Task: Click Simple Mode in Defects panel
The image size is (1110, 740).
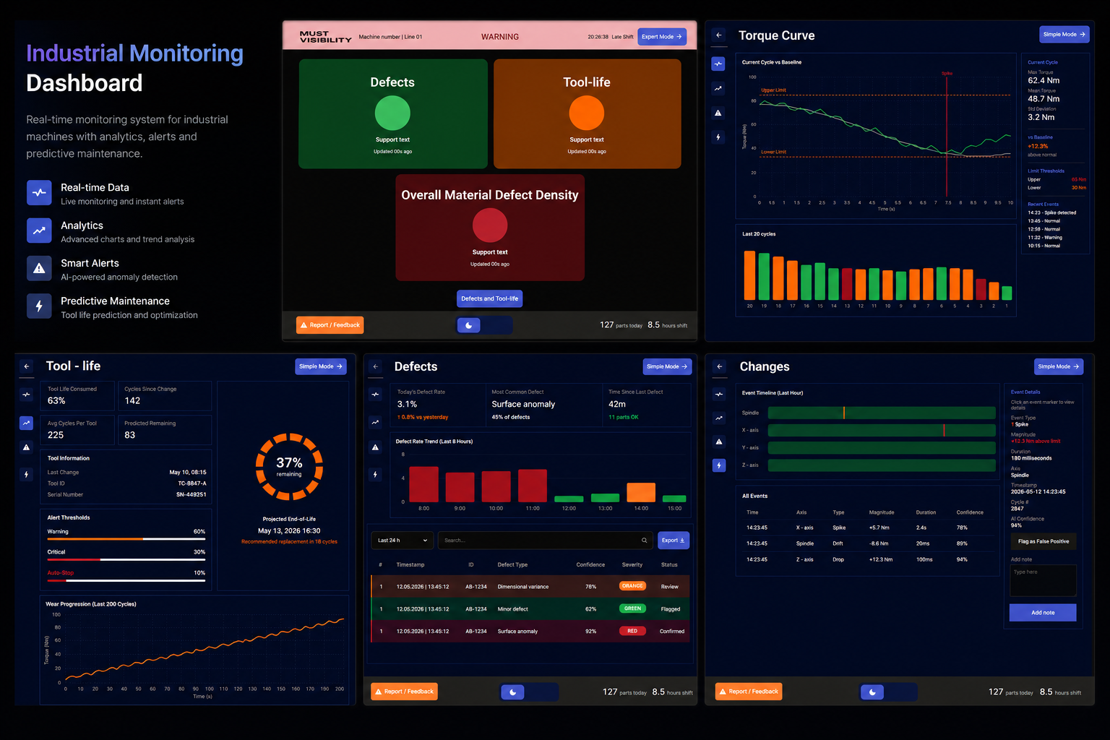Action: click(667, 366)
